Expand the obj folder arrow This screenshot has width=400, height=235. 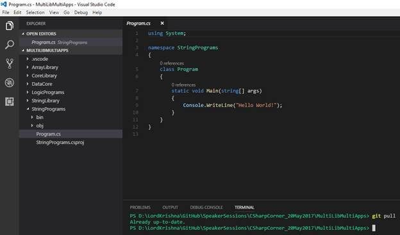tap(32, 126)
